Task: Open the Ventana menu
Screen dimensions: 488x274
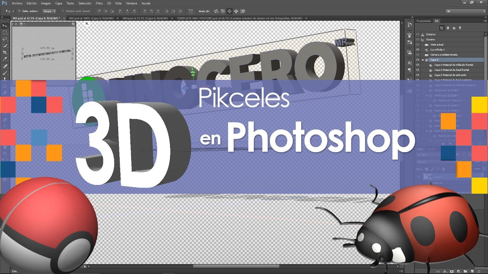Action: 132,3
